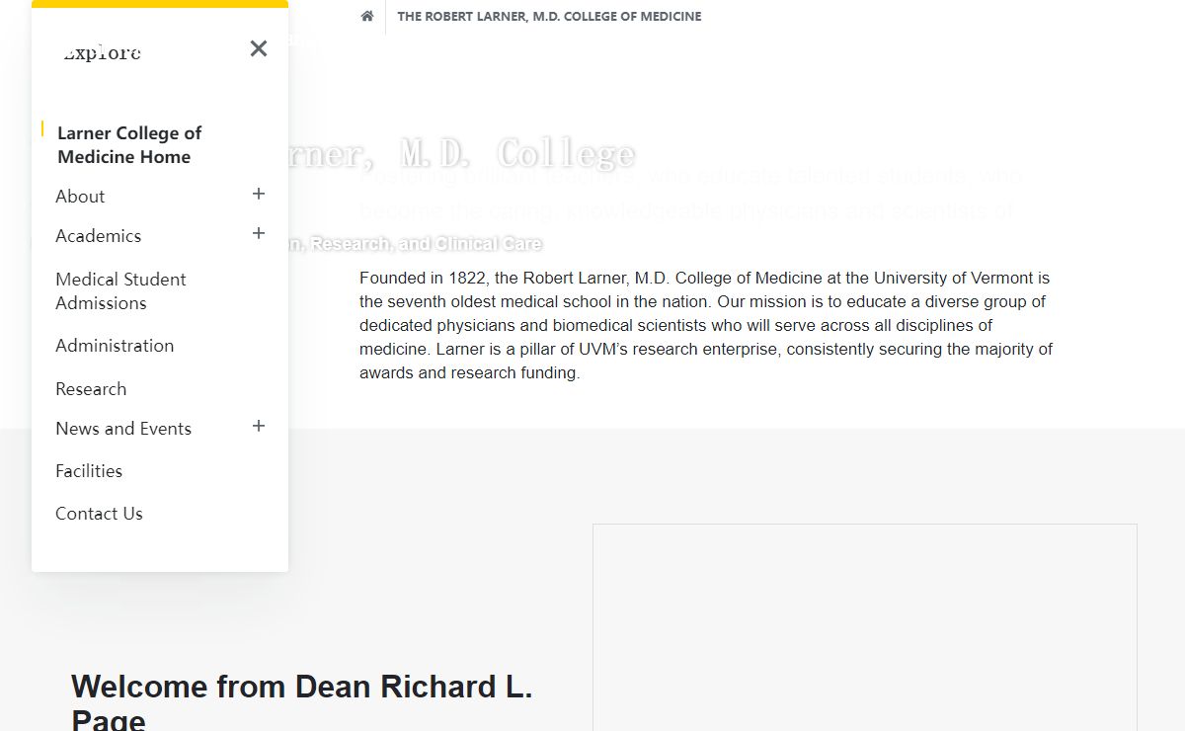Open Larner College of Medicine Home
This screenshot has width=1185, height=731.
pos(129,145)
